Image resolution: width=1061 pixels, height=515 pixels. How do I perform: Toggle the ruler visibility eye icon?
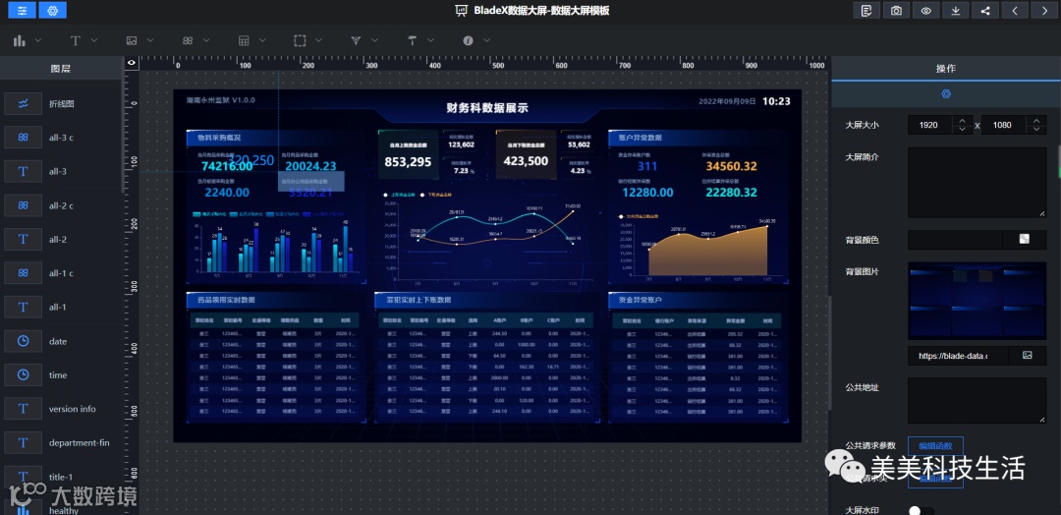[x=132, y=62]
